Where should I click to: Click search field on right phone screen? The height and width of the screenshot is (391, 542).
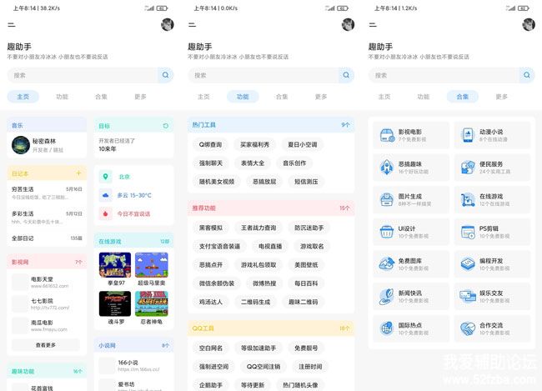[444, 75]
